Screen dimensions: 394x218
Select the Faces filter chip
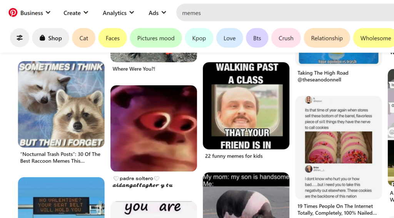(x=113, y=38)
